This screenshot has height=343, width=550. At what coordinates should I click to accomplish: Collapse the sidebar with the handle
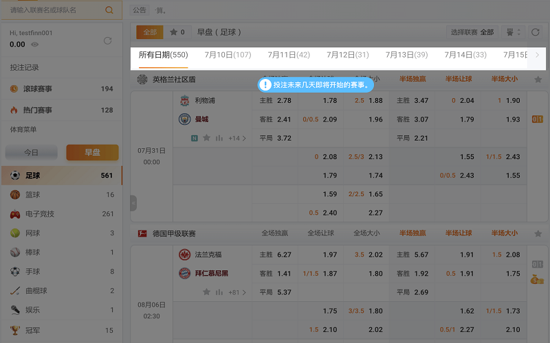[x=133, y=203]
